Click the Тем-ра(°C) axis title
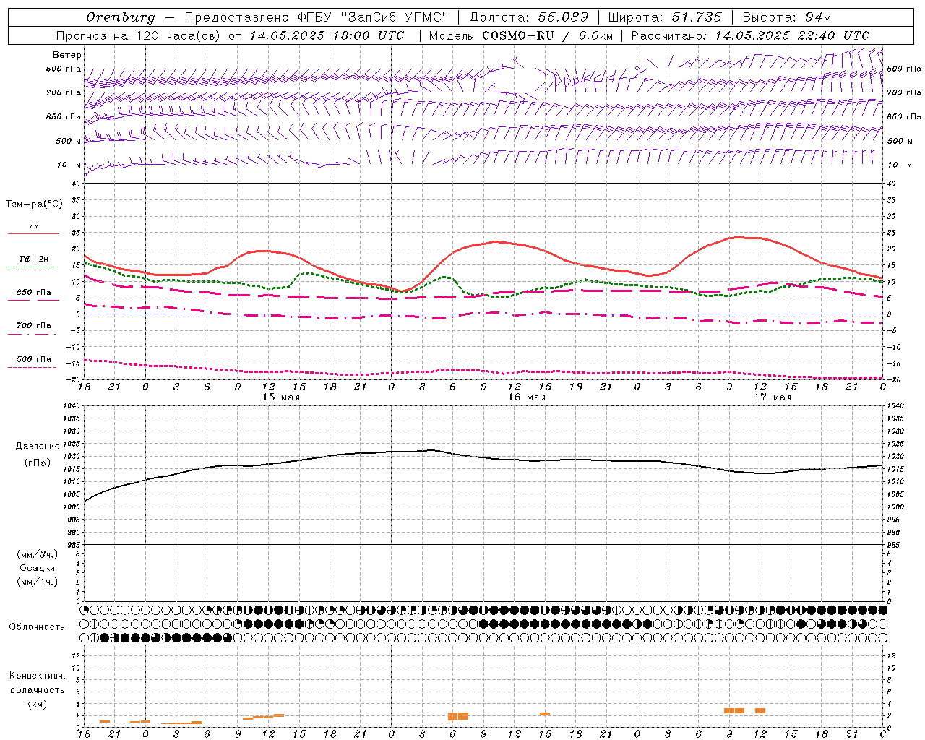Image resolution: width=925 pixels, height=740 pixels. pos(34,205)
